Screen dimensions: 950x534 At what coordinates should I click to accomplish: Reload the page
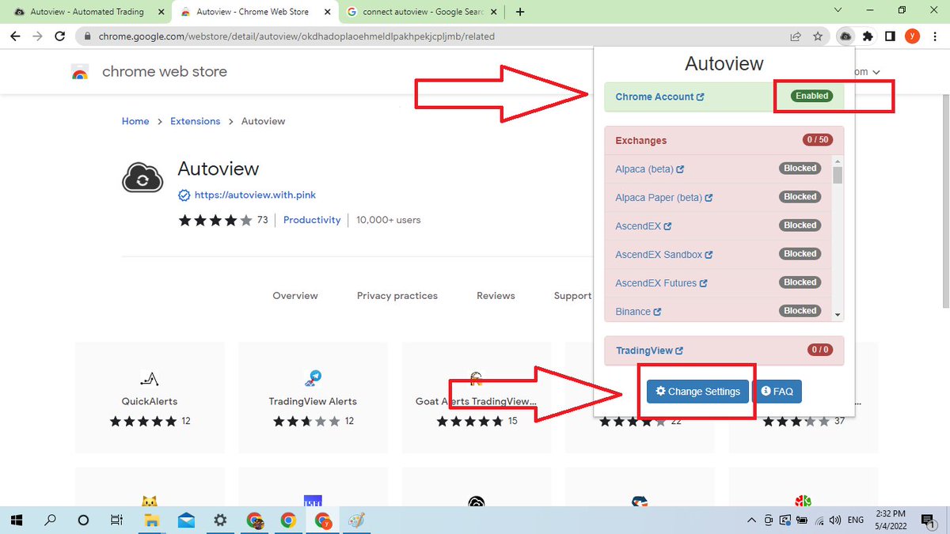(59, 36)
